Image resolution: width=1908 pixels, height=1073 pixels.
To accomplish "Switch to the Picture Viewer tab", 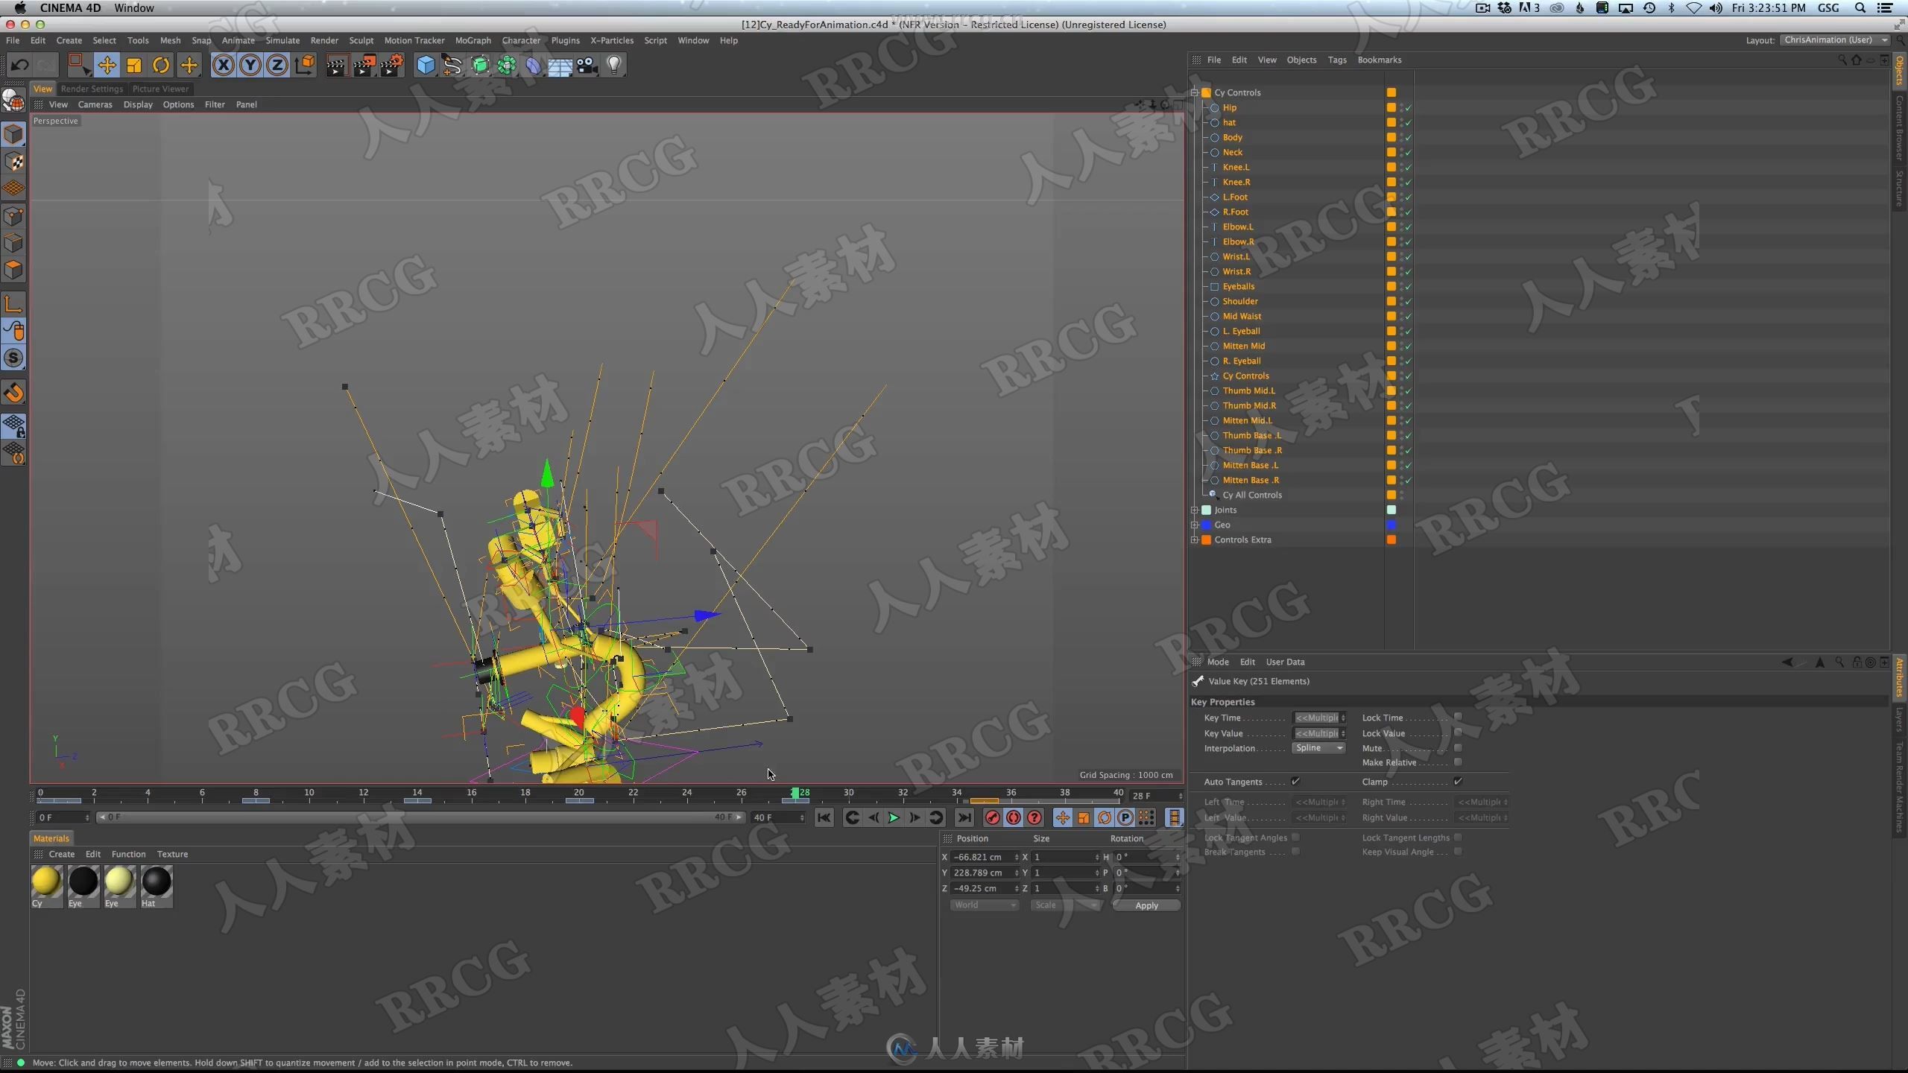I will pos(160,89).
